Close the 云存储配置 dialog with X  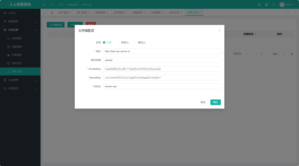[x=220, y=30]
